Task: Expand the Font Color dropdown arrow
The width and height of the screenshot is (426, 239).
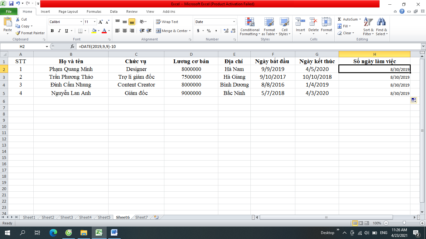Action: tap(109, 31)
